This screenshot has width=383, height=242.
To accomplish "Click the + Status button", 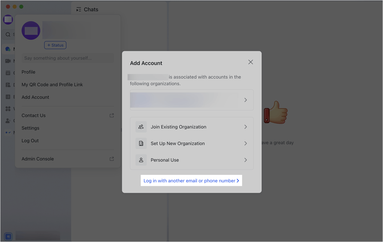I will [55, 45].
